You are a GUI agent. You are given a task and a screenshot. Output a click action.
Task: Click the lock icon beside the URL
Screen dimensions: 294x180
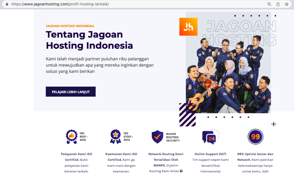pyautogui.click(x=7, y=4)
